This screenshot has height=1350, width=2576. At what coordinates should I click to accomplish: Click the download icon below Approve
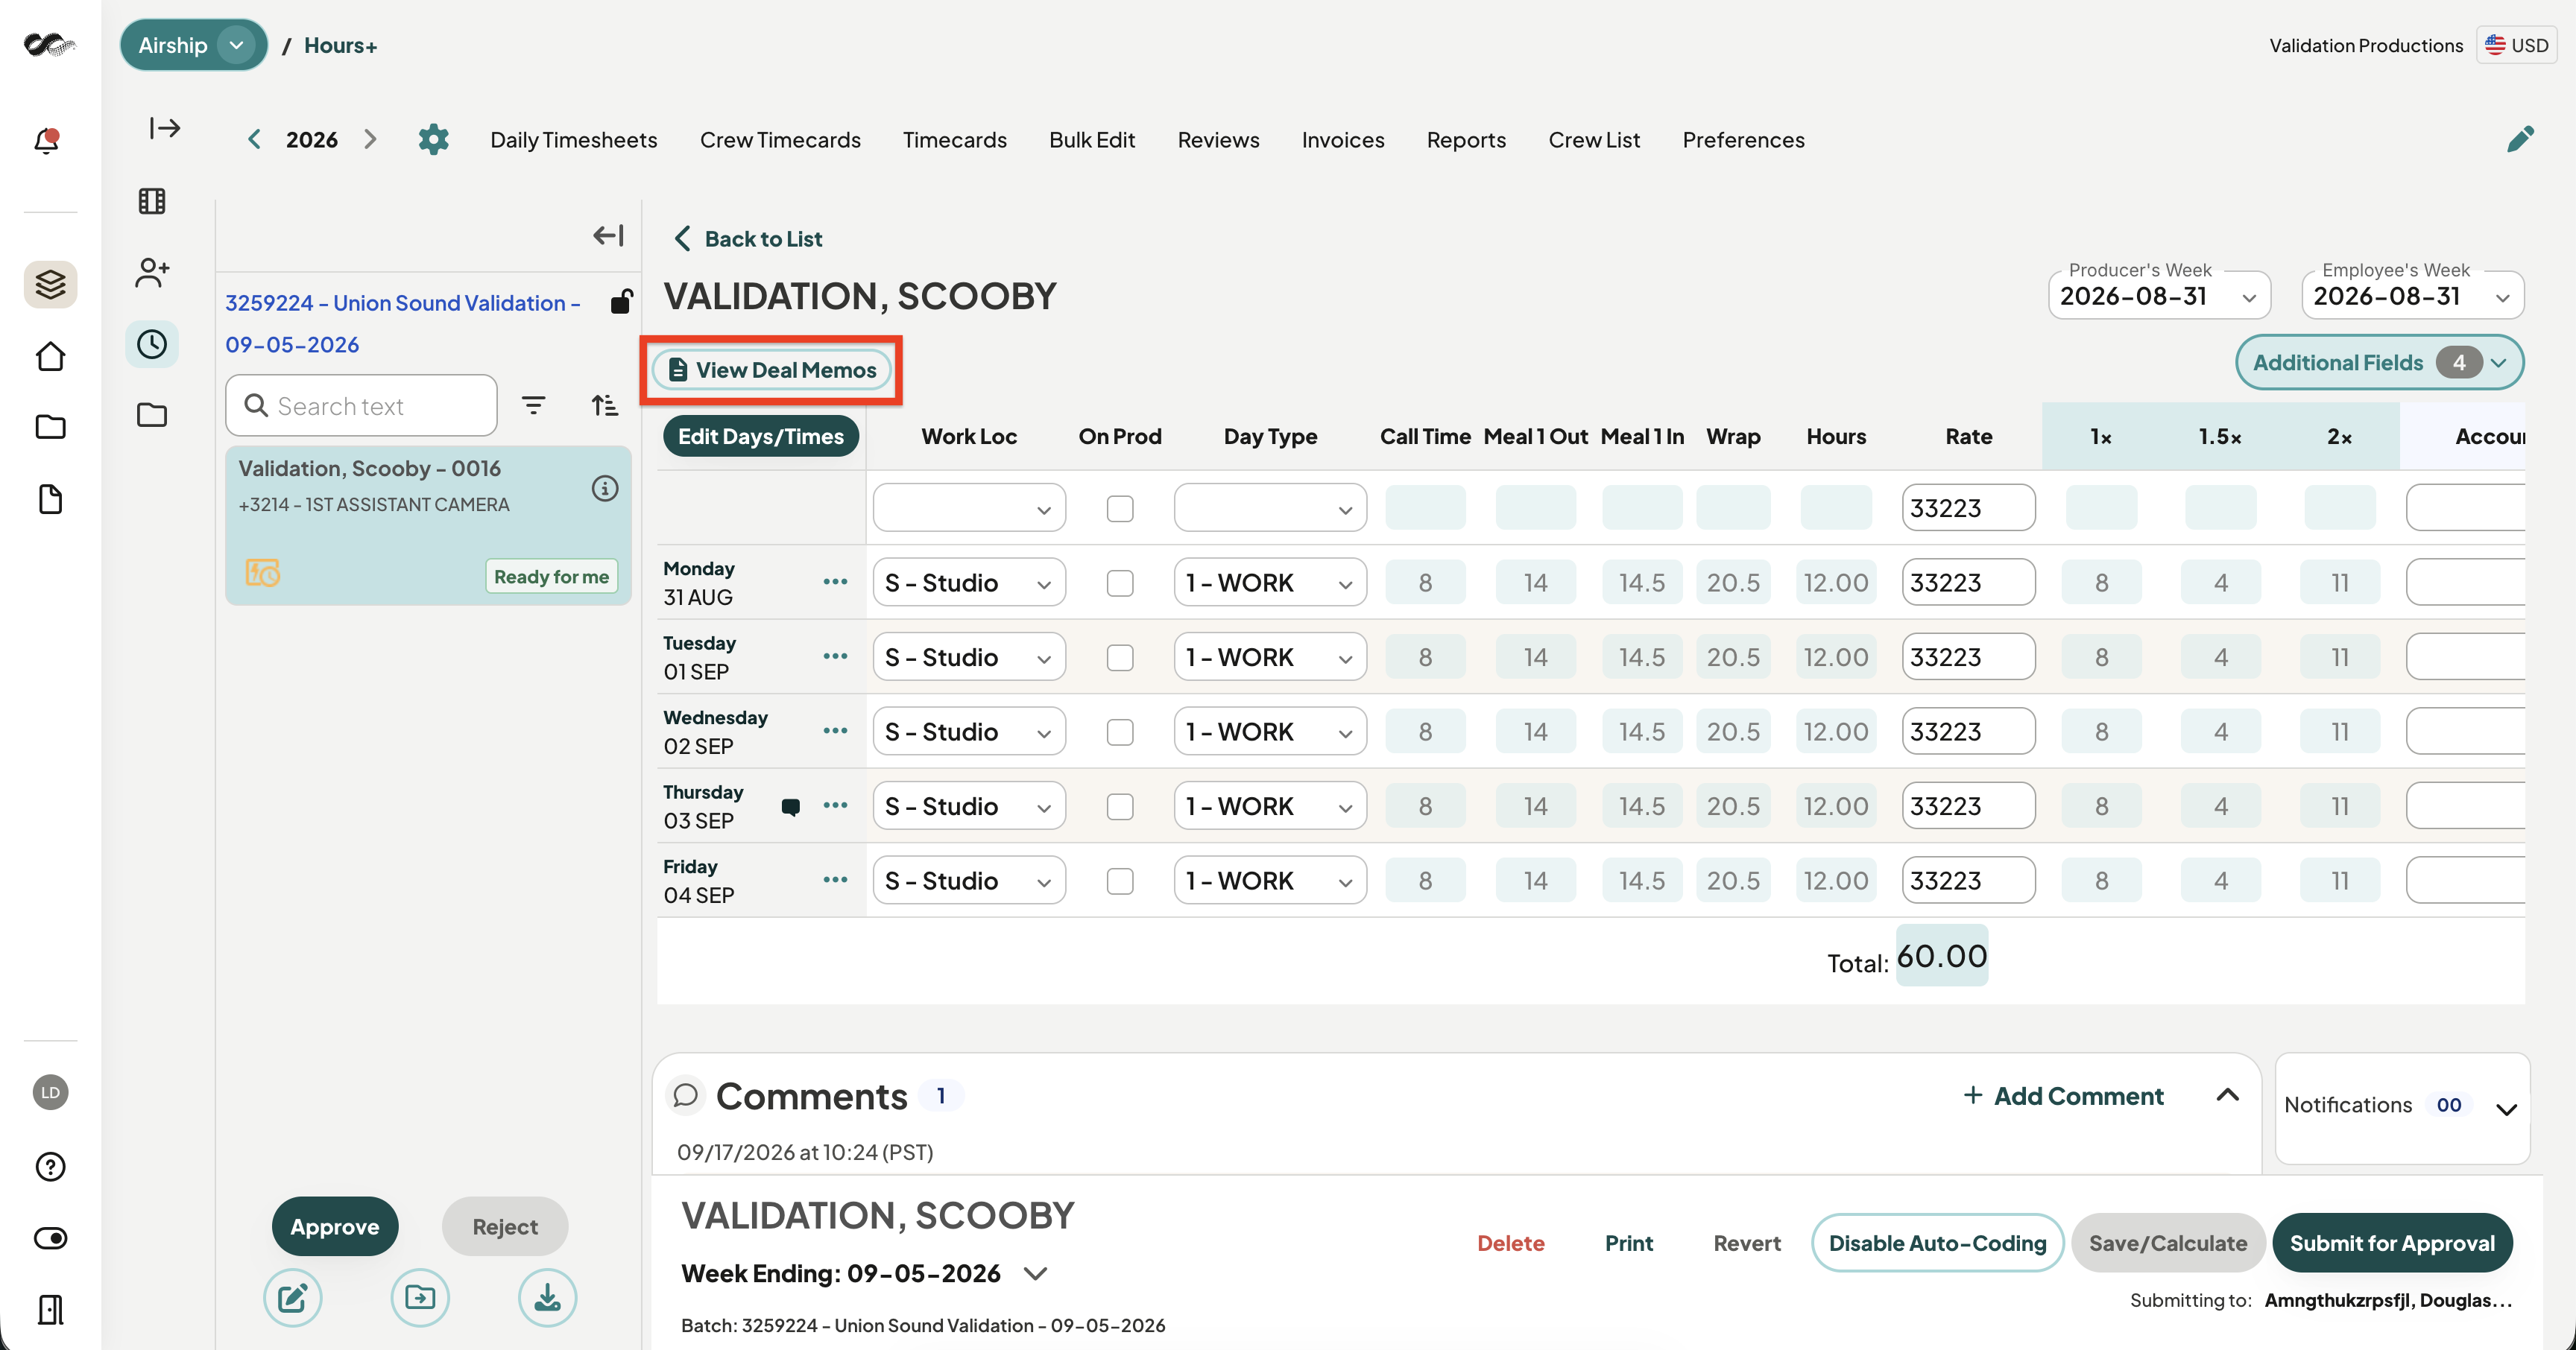[x=547, y=1297]
